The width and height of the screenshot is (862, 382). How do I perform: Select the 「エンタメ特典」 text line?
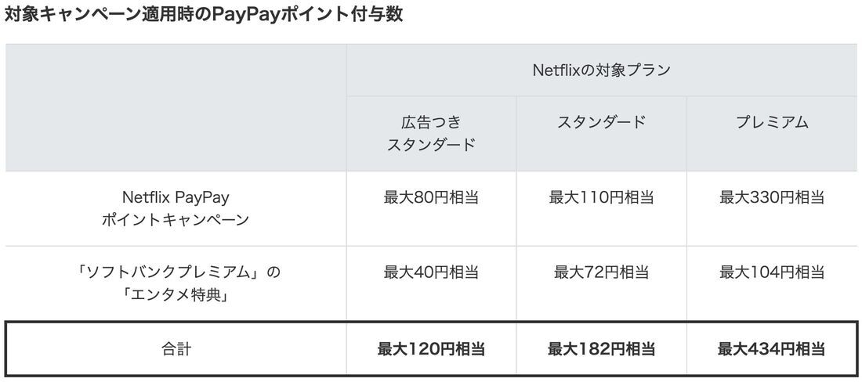click(176, 295)
